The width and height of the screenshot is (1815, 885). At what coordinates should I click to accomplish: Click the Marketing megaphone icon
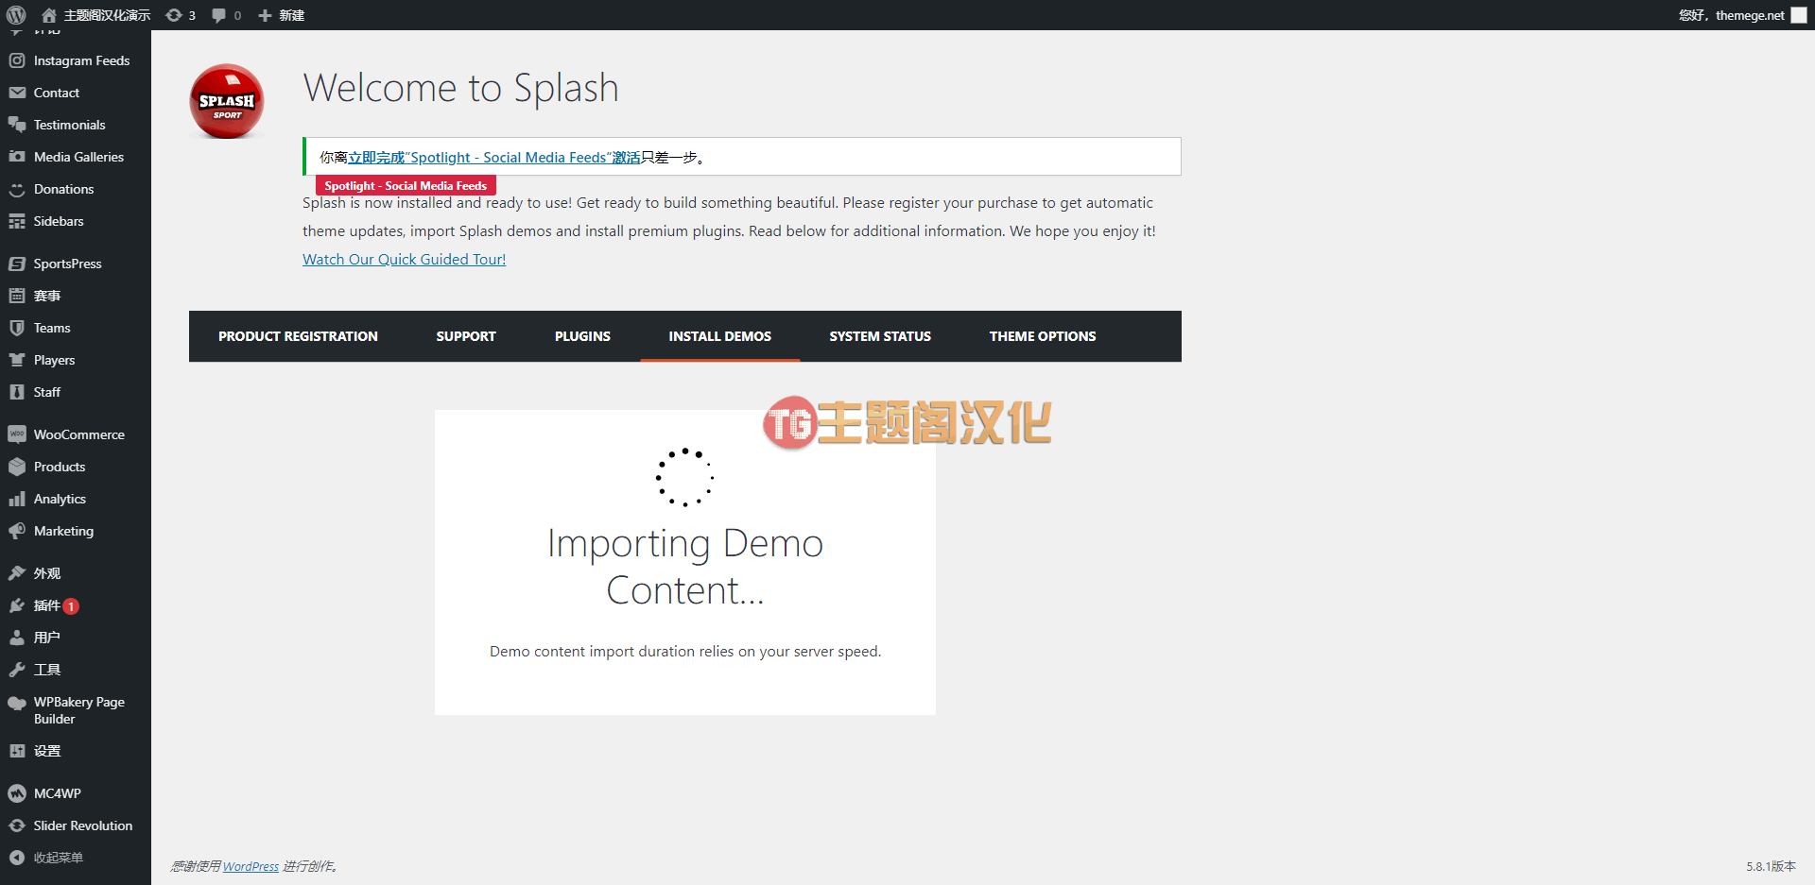point(17,531)
